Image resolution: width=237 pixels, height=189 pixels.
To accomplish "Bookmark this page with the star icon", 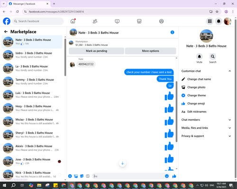I will 217,11.
